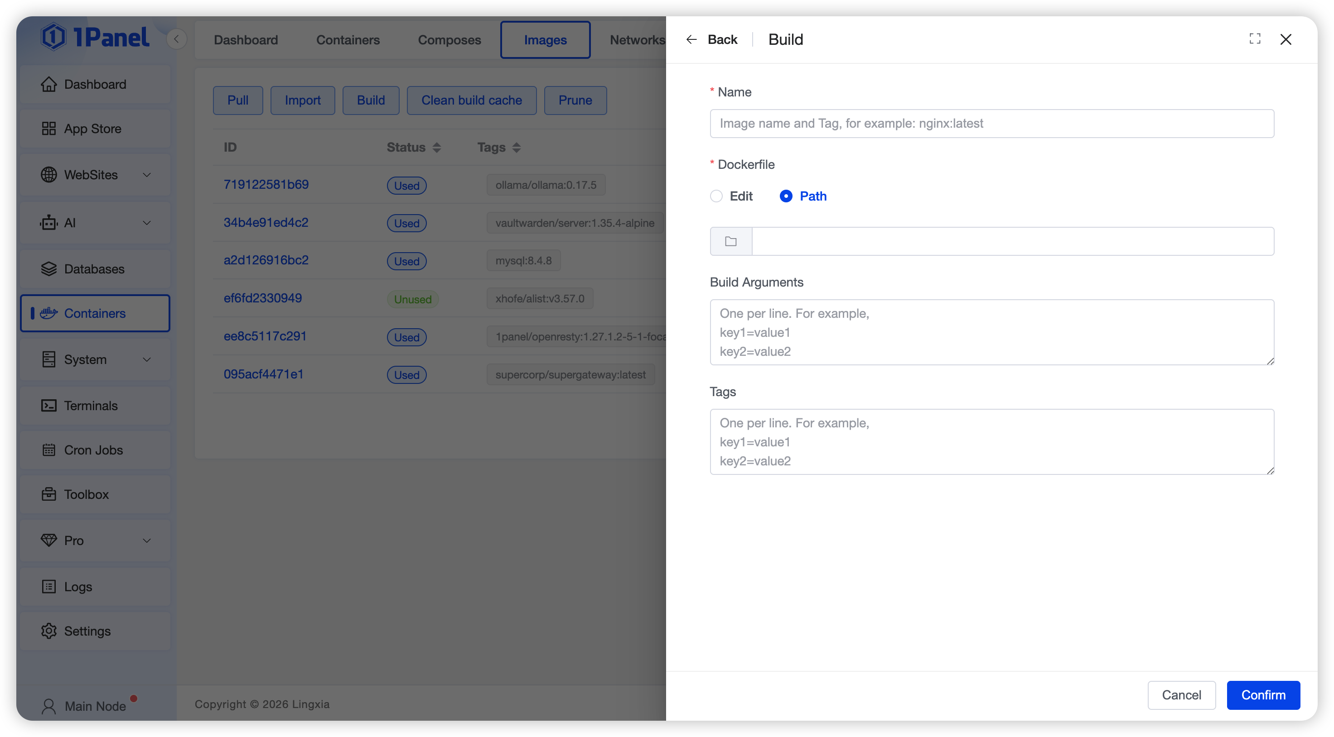This screenshot has height=737, width=1334.
Task: Click the Cancel button in Build drawer
Action: [x=1181, y=694]
